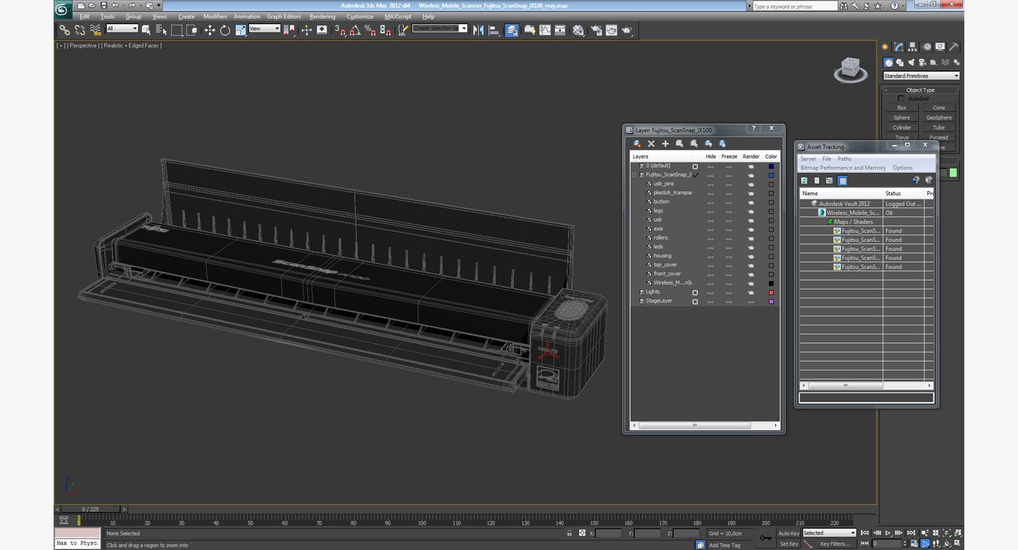Click the GeoSphere primitive button
Screen dimensions: 1018x550
click(939, 118)
